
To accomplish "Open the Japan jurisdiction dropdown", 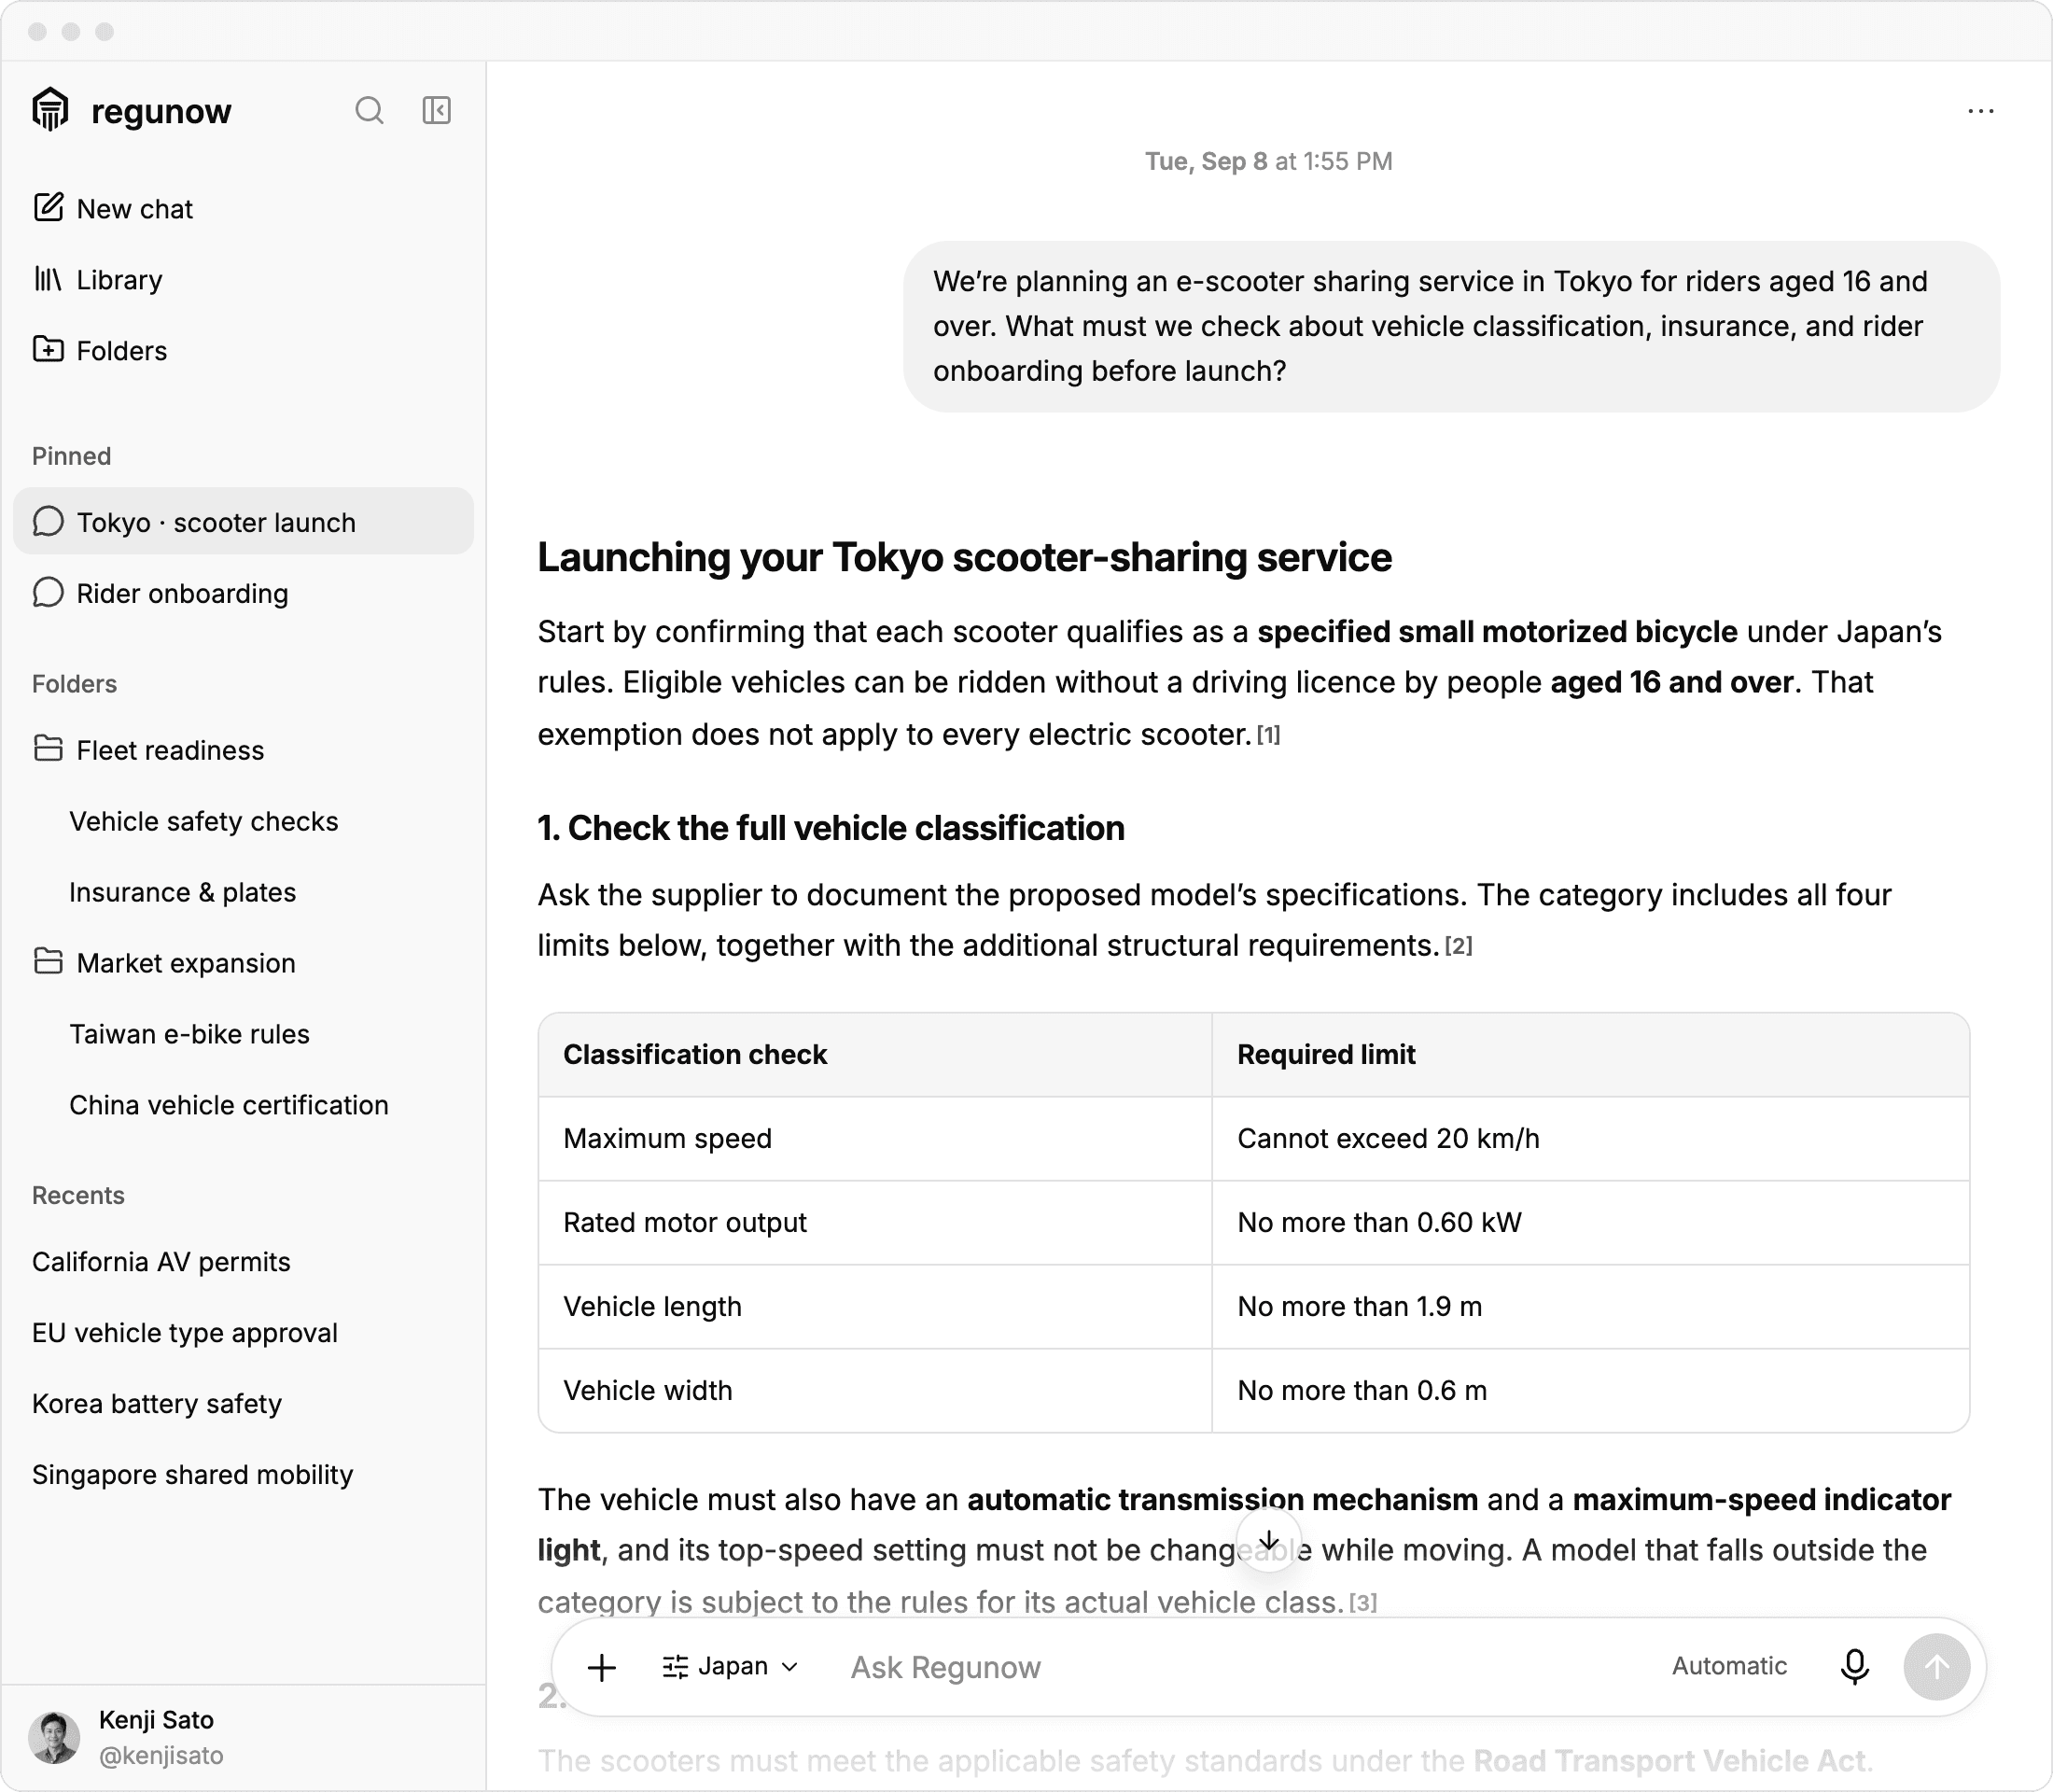I will 731,1667.
